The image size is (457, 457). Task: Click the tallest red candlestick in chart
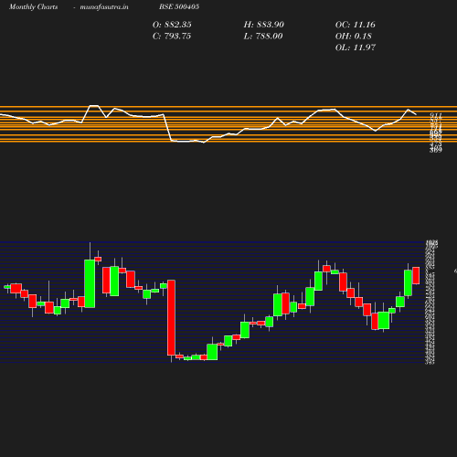(x=171, y=318)
